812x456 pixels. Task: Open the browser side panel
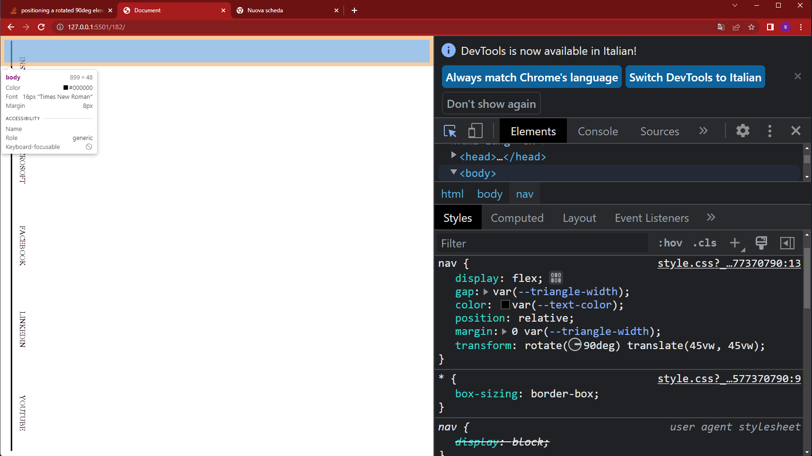pyautogui.click(x=770, y=27)
